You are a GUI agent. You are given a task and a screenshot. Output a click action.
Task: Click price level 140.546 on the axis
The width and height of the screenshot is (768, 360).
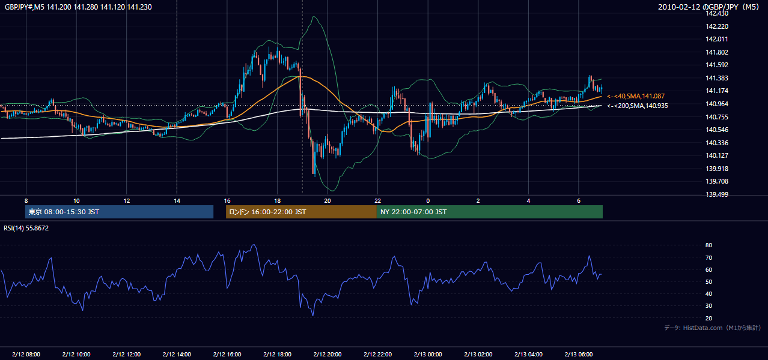click(x=718, y=130)
